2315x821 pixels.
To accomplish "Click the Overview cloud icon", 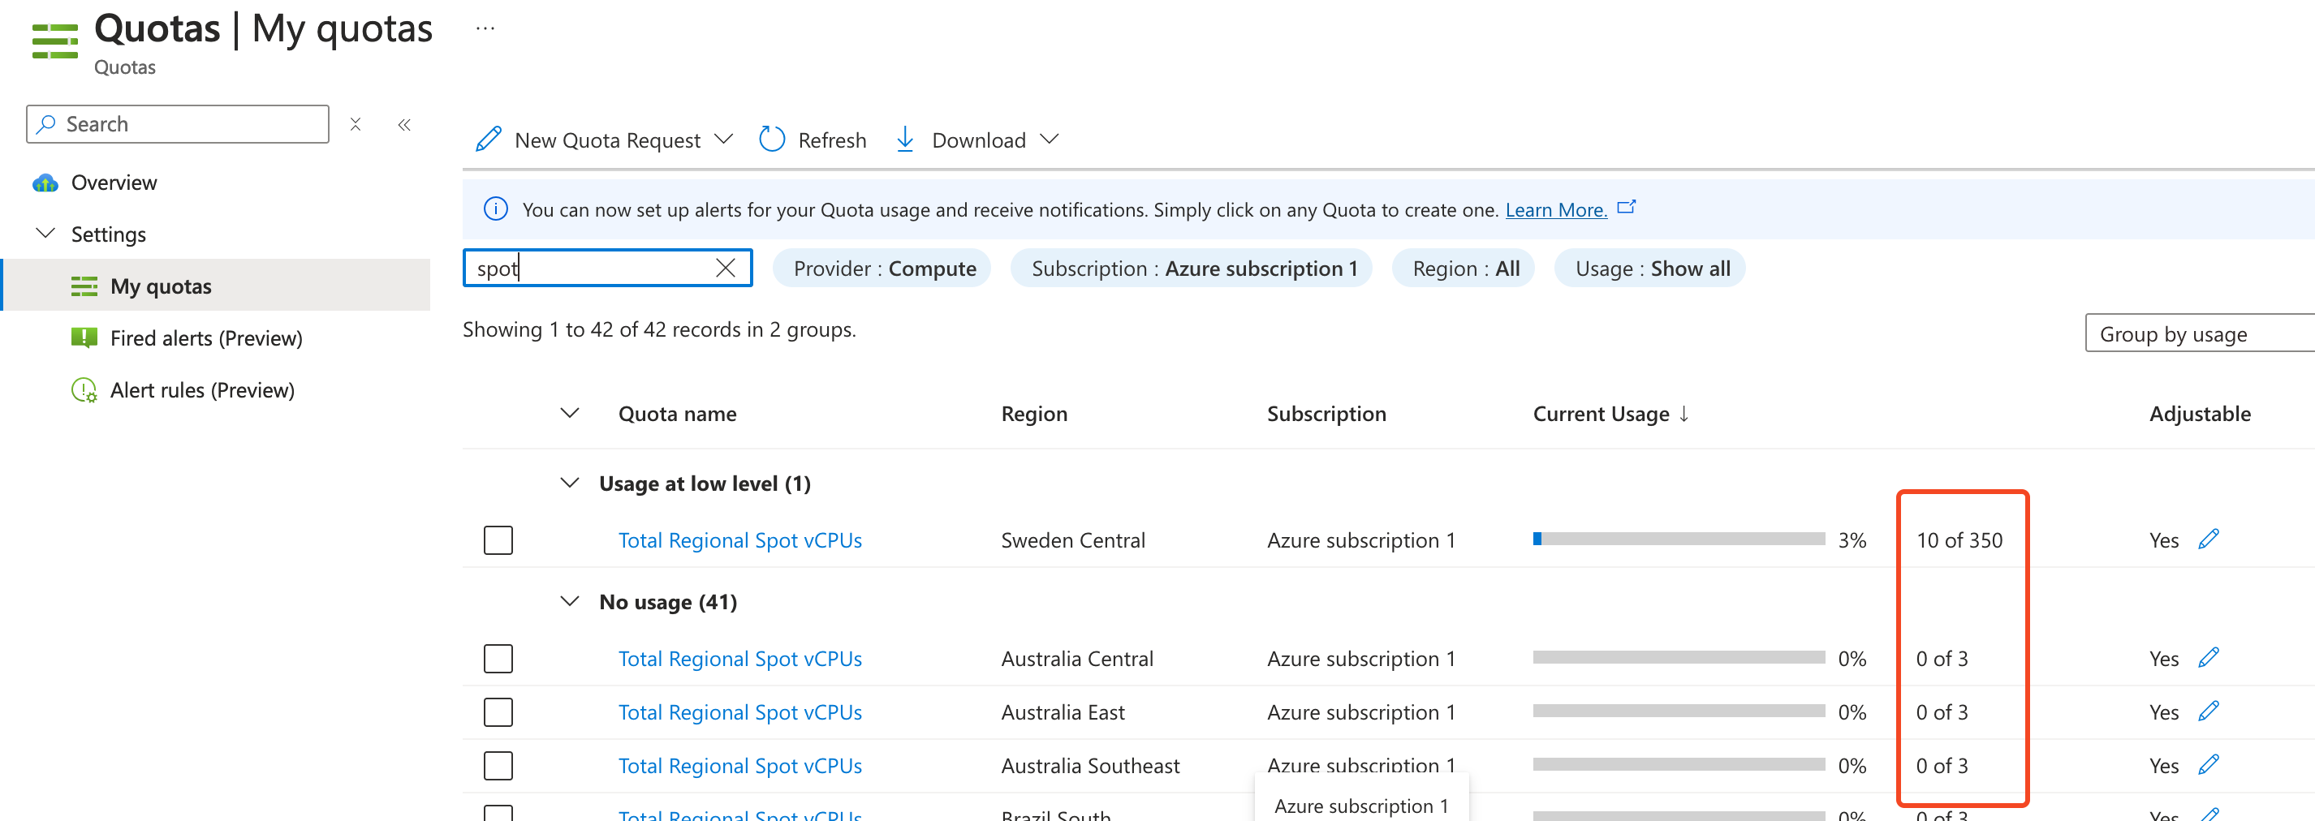I will (45, 183).
